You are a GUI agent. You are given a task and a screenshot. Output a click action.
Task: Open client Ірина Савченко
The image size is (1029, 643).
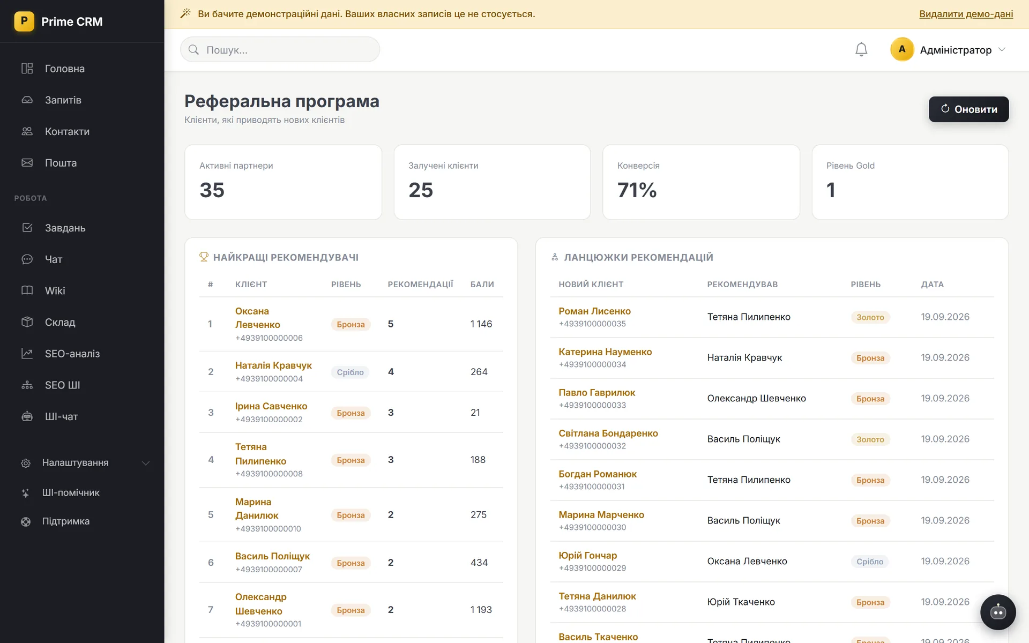pyautogui.click(x=271, y=406)
